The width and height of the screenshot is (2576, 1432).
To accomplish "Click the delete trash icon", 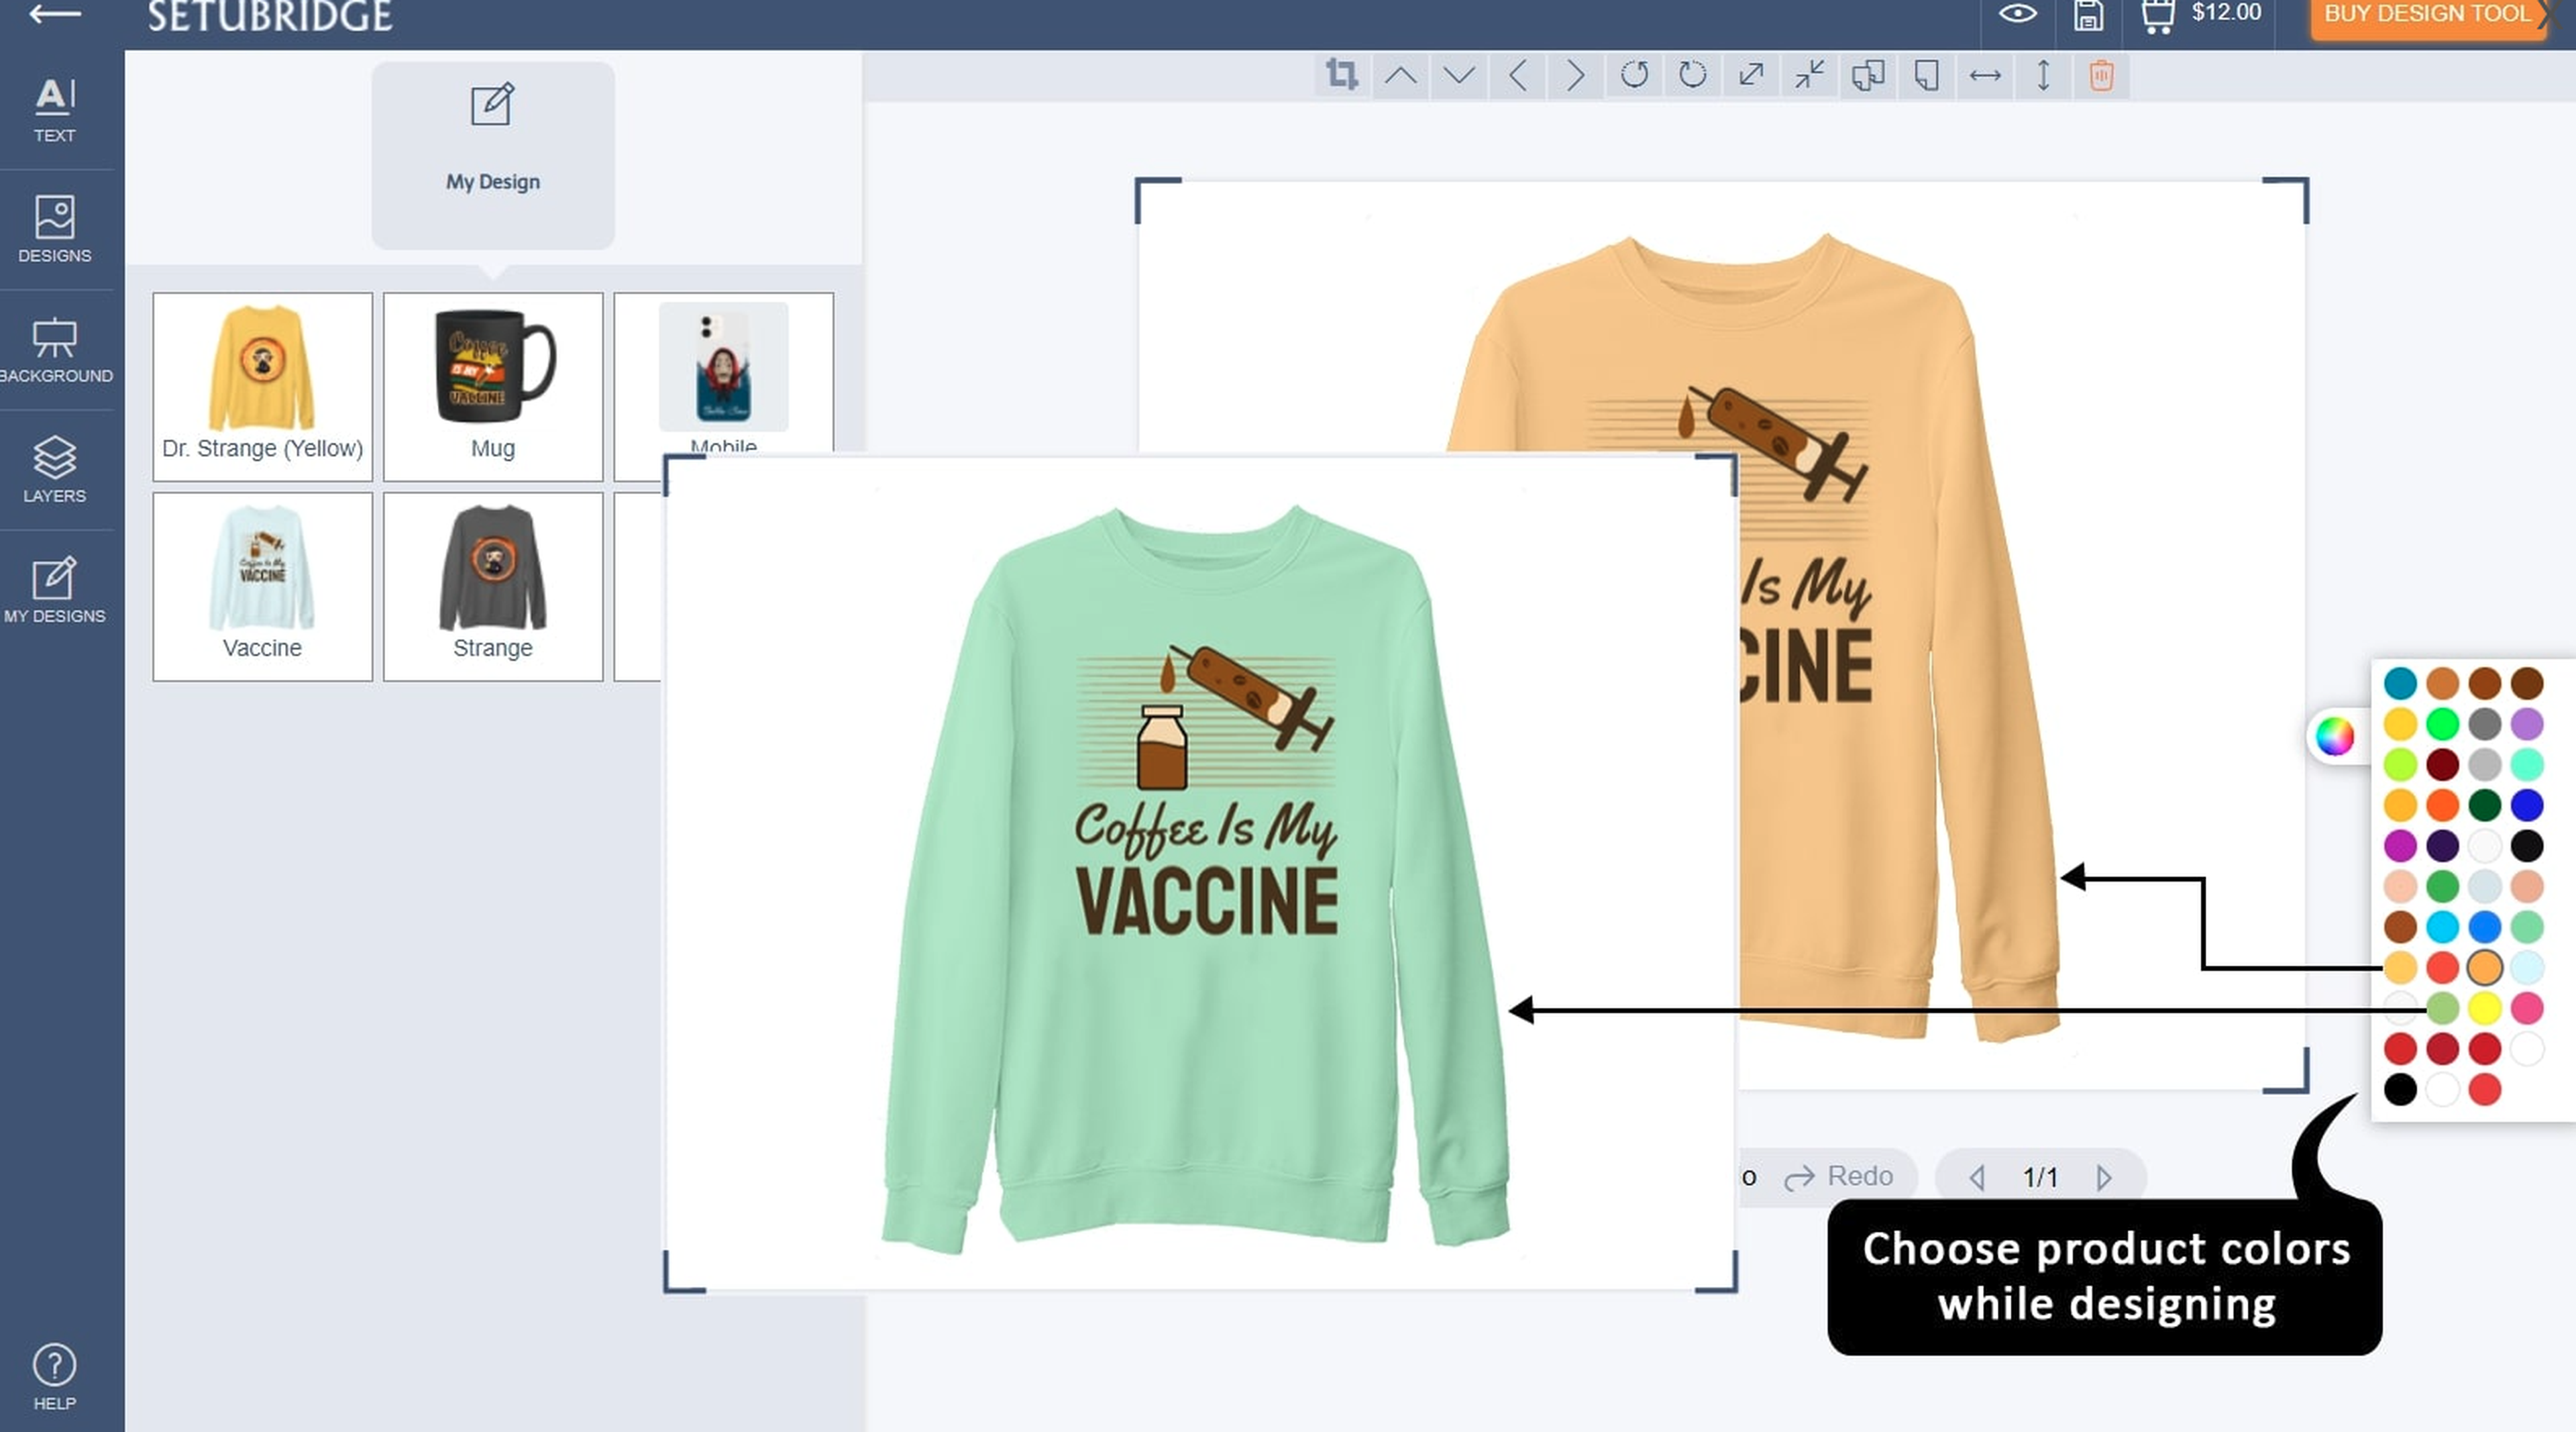I will (2101, 75).
